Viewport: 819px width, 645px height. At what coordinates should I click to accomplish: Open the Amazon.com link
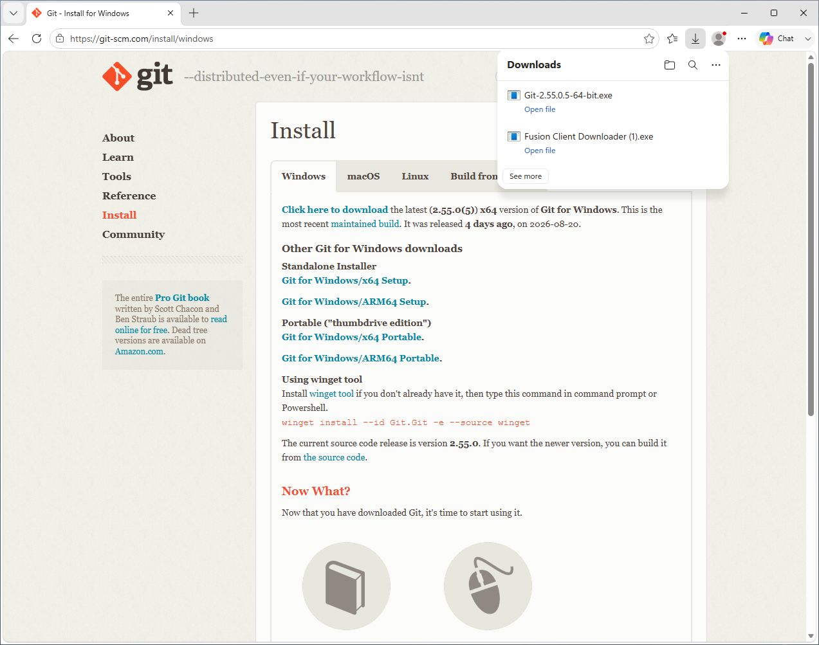140,351
